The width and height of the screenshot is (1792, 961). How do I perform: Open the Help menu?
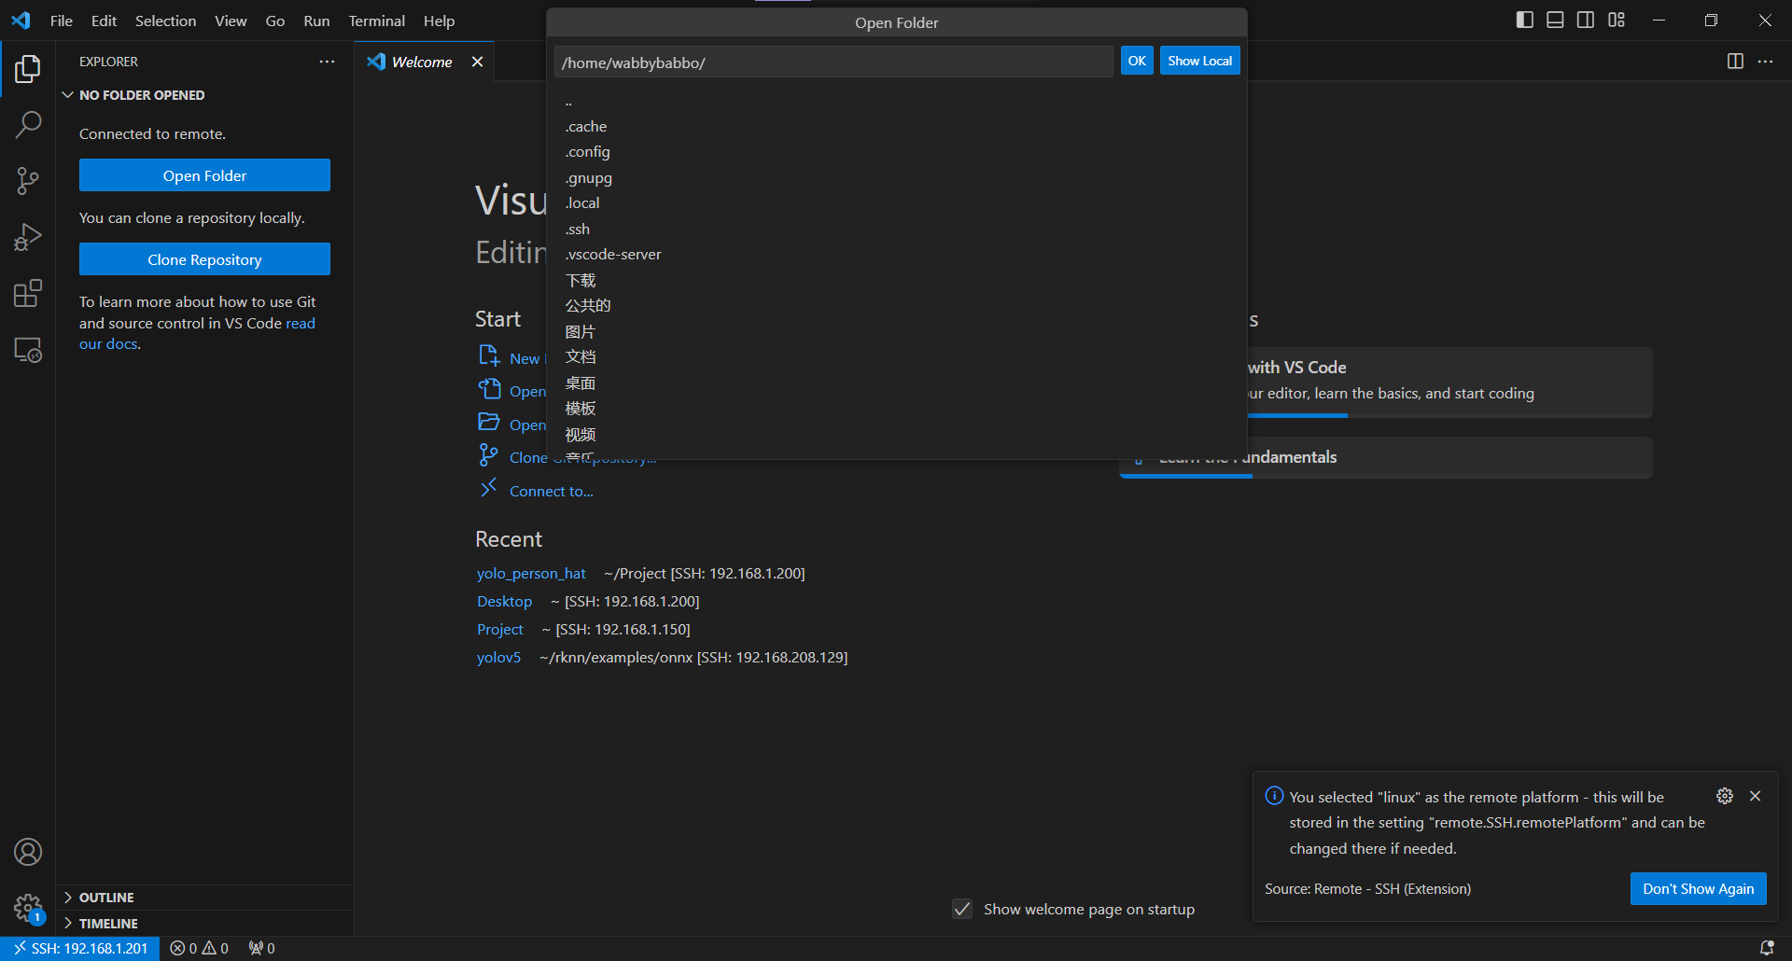pyautogui.click(x=439, y=21)
